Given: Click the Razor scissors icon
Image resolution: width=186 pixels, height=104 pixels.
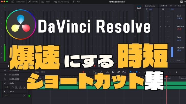Looking at the screenshot, I should pos(108,72).
